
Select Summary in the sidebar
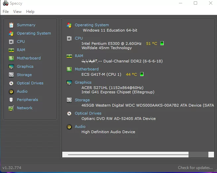coord(26,25)
